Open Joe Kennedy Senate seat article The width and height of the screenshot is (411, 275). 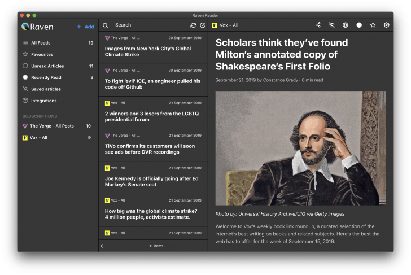click(x=154, y=178)
